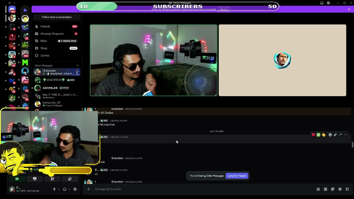Open the blue BV server icon
The height and width of the screenshot is (199, 354).
pos(12,81)
